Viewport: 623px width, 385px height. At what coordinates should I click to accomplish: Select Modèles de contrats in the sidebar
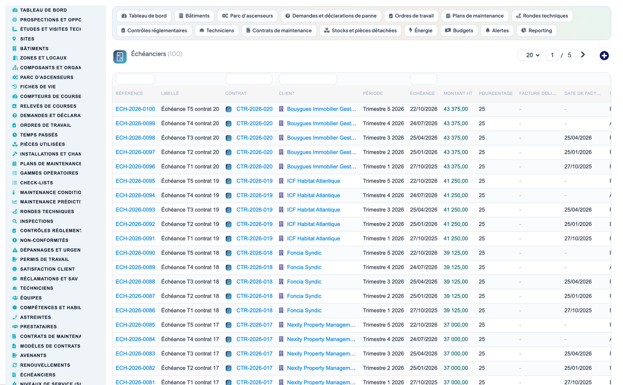click(x=50, y=346)
